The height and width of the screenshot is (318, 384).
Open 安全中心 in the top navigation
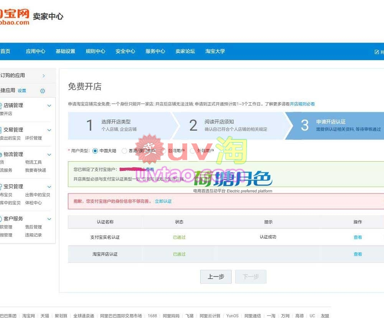coord(125,51)
